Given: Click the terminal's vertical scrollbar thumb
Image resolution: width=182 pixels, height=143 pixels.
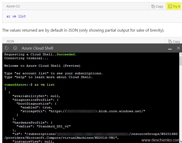Looking at the screenshot, I should click(x=180, y=61).
